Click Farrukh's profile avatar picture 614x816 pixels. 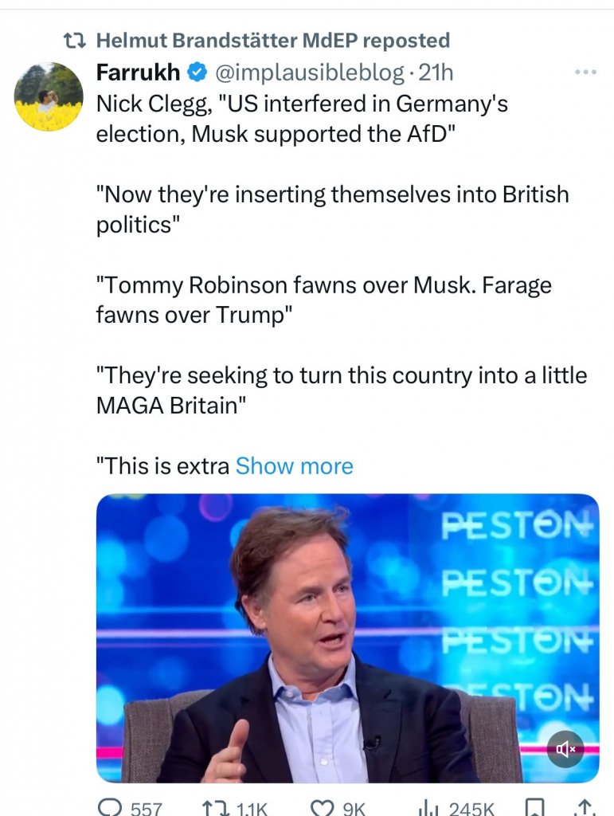49,96
